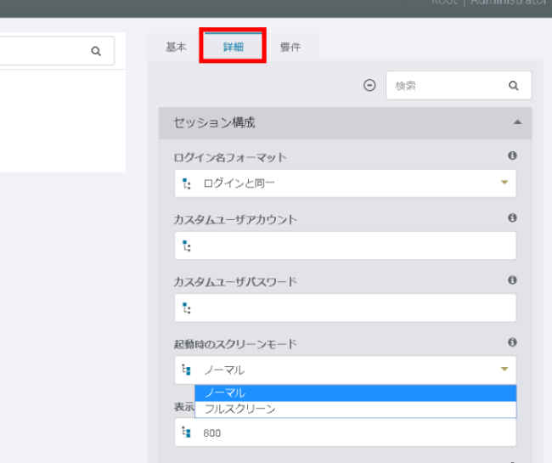
Task: Click the 起動時のスクリーンモード dropdown arrow
Action: click(504, 370)
